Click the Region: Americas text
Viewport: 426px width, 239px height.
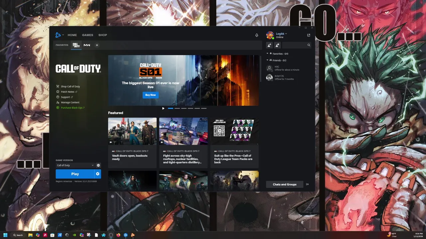coord(64,181)
